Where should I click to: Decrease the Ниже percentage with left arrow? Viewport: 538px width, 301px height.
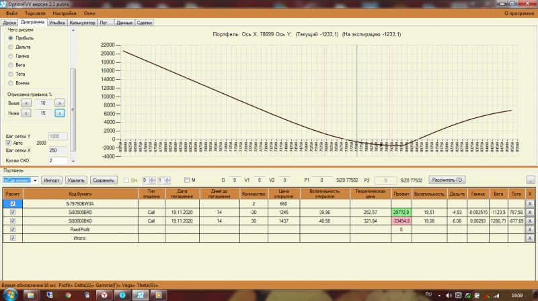click(26, 113)
